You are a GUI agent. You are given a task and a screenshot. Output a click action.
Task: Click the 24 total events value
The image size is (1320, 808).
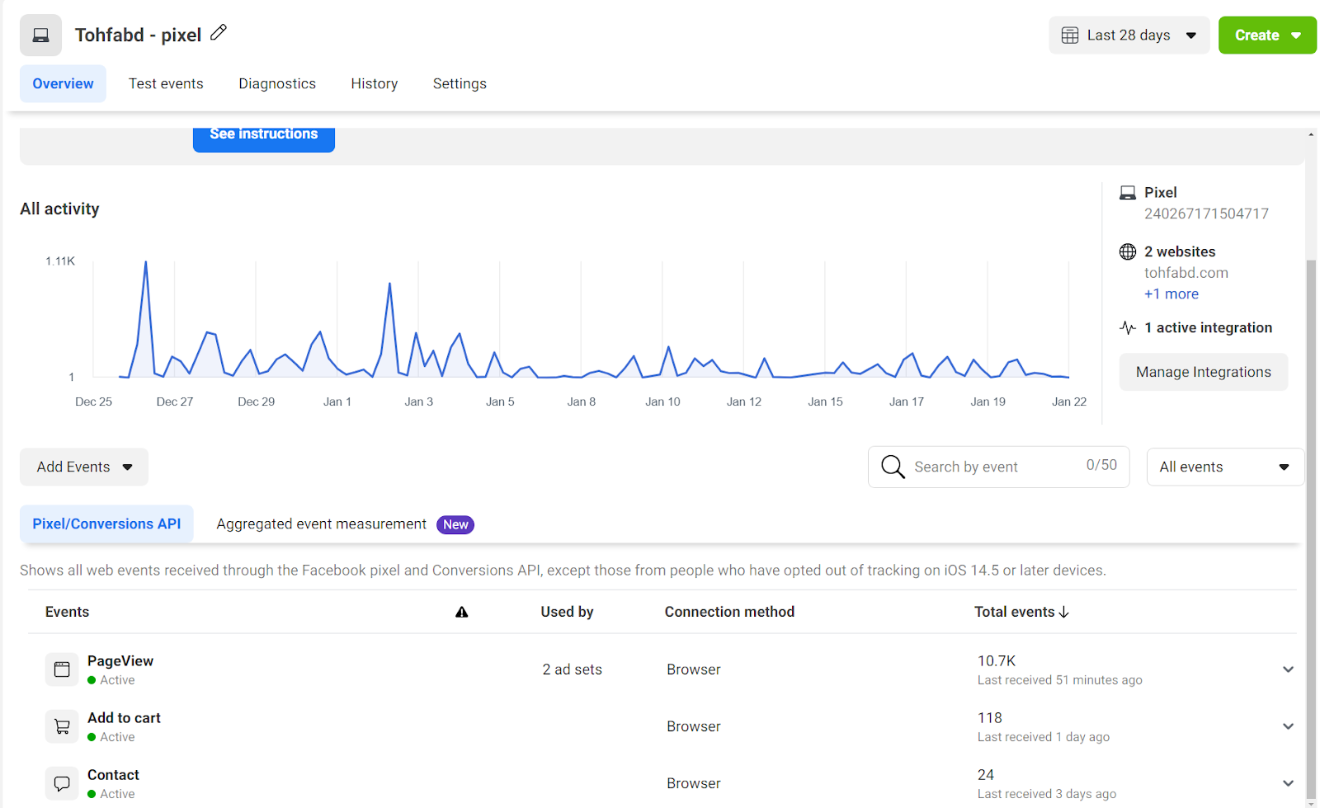point(986,774)
